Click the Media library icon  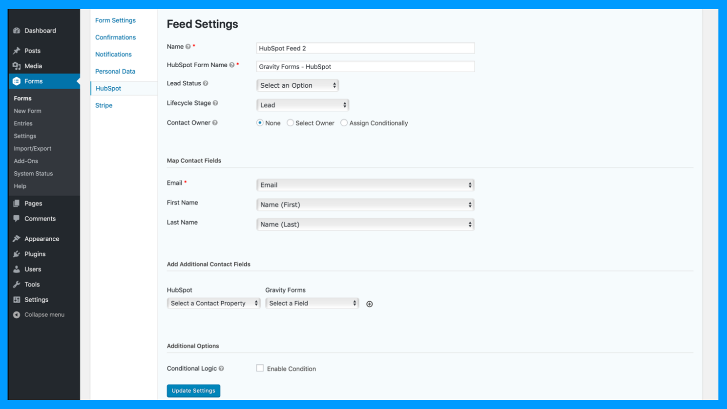coord(17,66)
